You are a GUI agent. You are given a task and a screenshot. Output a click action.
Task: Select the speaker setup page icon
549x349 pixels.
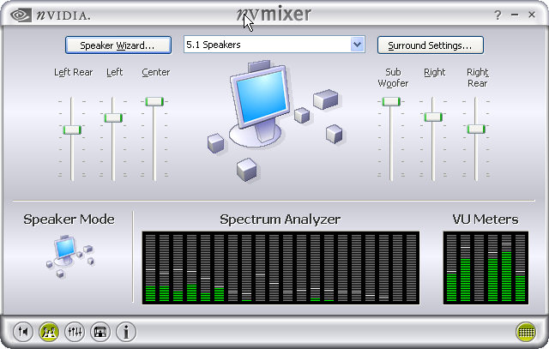(49, 331)
